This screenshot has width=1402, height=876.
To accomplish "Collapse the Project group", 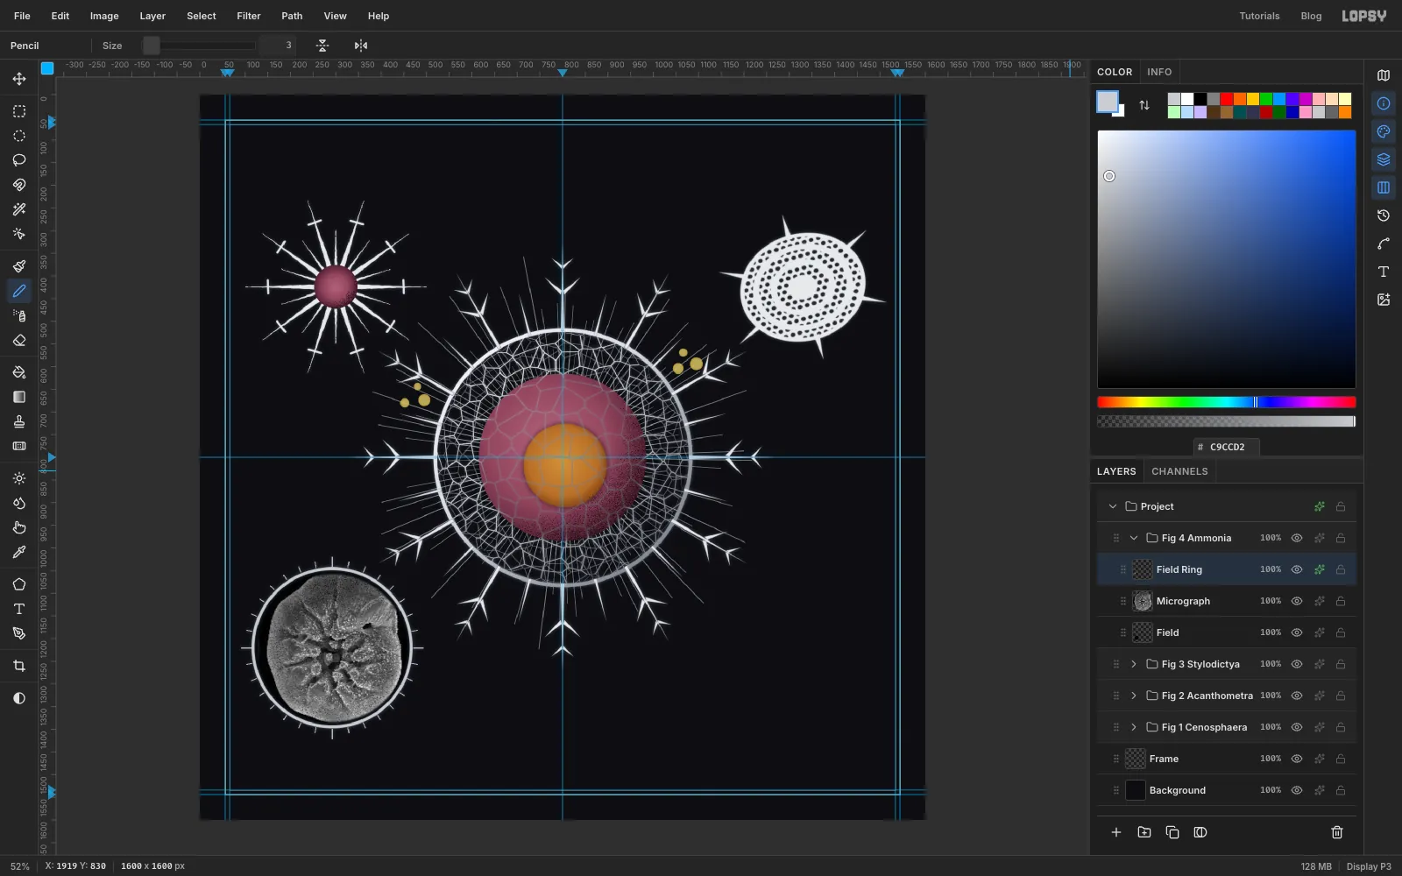I will click(x=1112, y=506).
